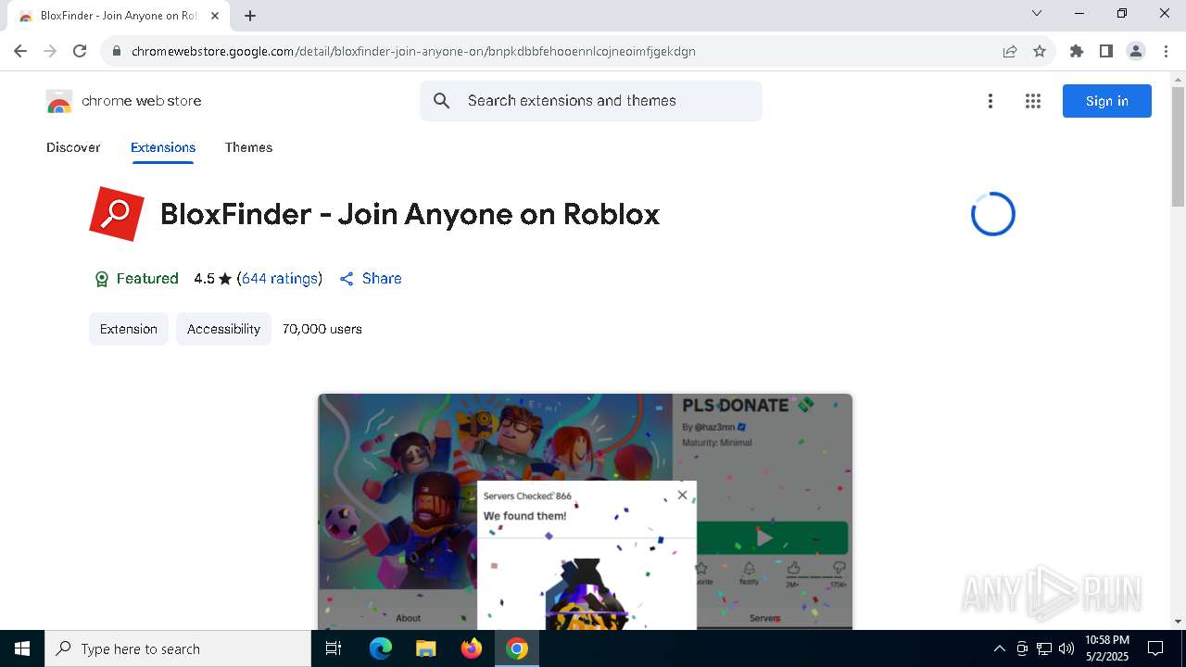The width and height of the screenshot is (1186, 667).
Task: Click the BloxFinder page title heading
Action: click(x=410, y=214)
